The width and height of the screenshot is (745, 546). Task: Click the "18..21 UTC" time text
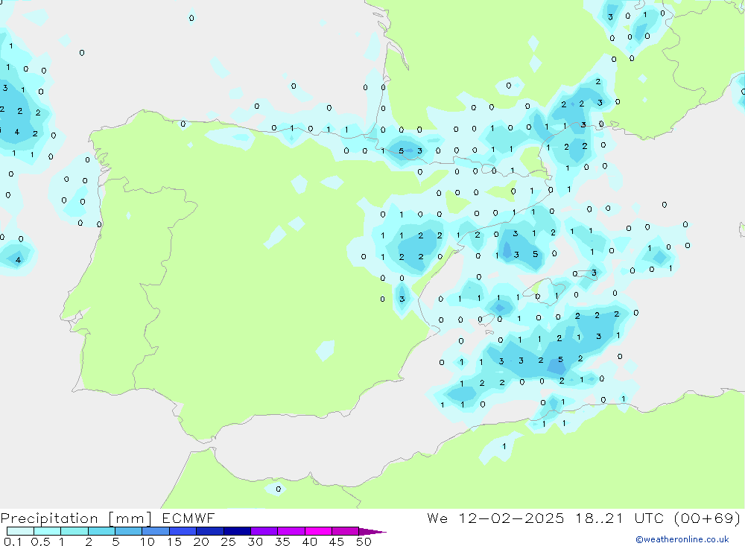coord(620,518)
